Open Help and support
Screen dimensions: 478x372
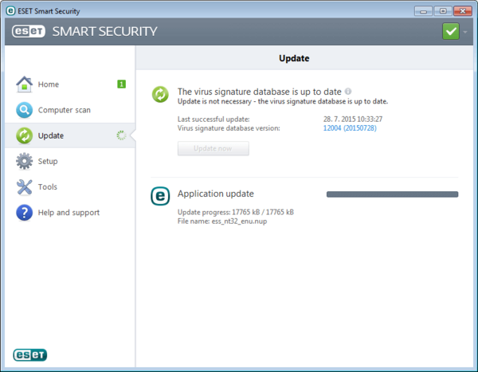(x=70, y=212)
